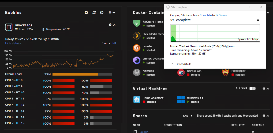Image resolution: width=273 pixels, height=133 pixels.
Task: Click the Docker Containers section heading
Action: (149, 13)
